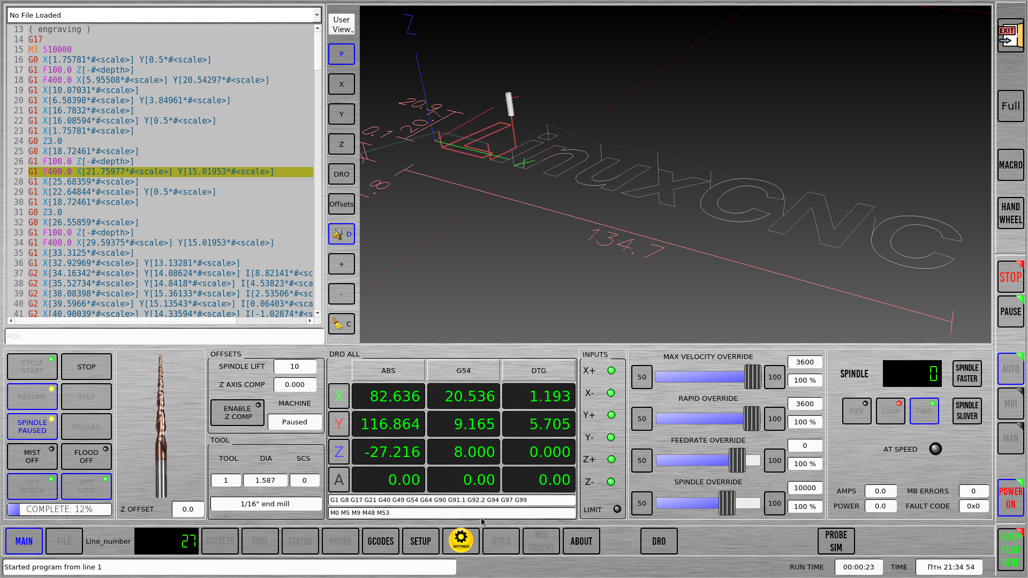This screenshot has height=578, width=1028.
Task: Toggle the Power On button
Action: [1010, 498]
